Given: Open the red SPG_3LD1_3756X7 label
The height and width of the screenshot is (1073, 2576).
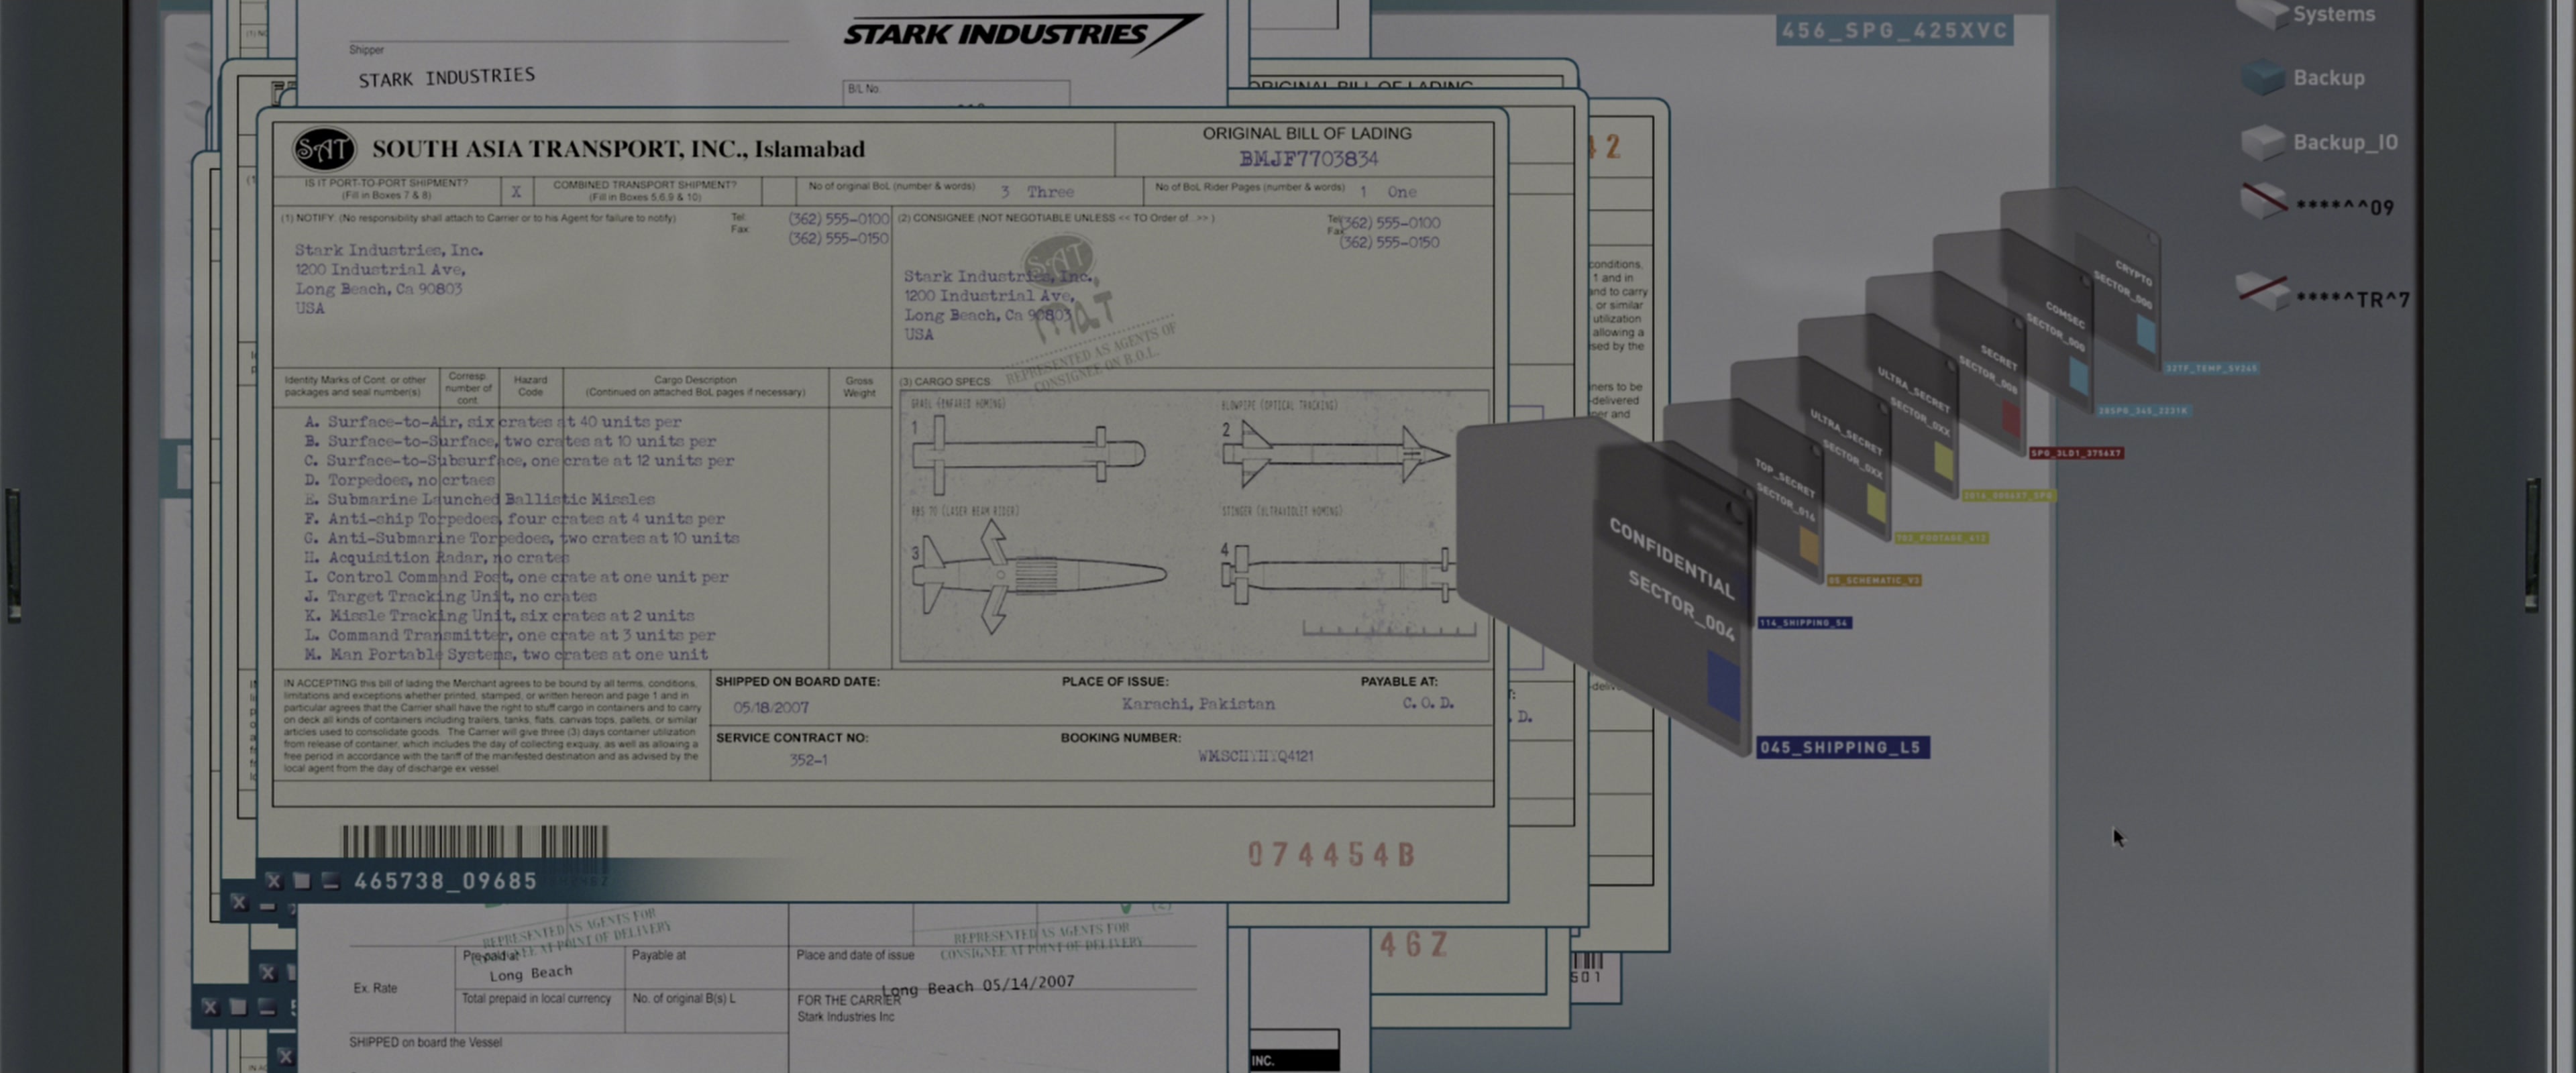Looking at the screenshot, I should point(2076,453).
